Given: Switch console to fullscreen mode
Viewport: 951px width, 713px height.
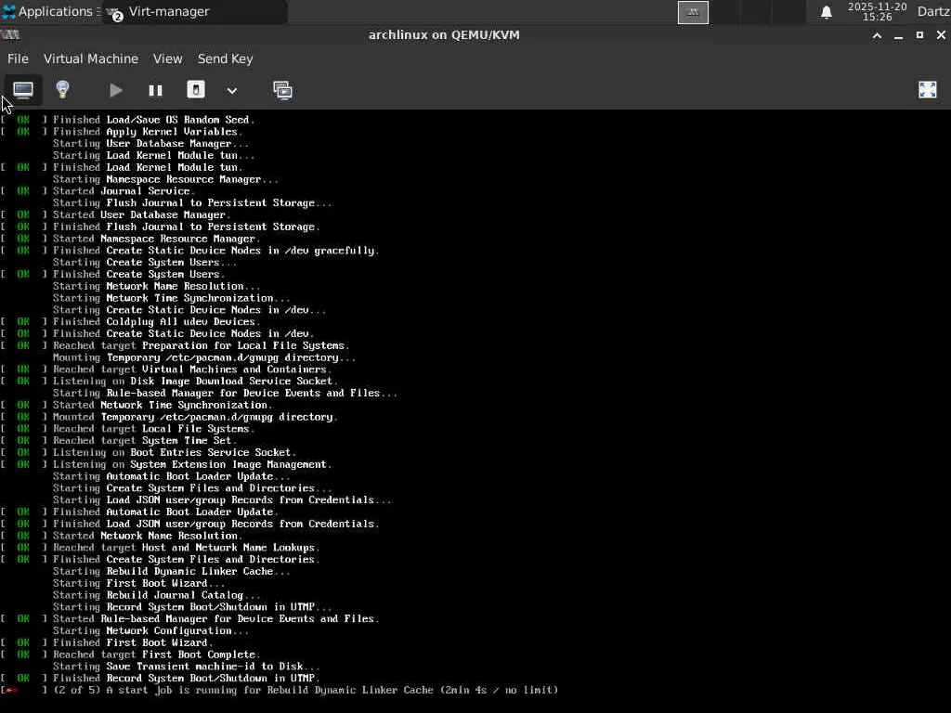Looking at the screenshot, I should [x=928, y=90].
